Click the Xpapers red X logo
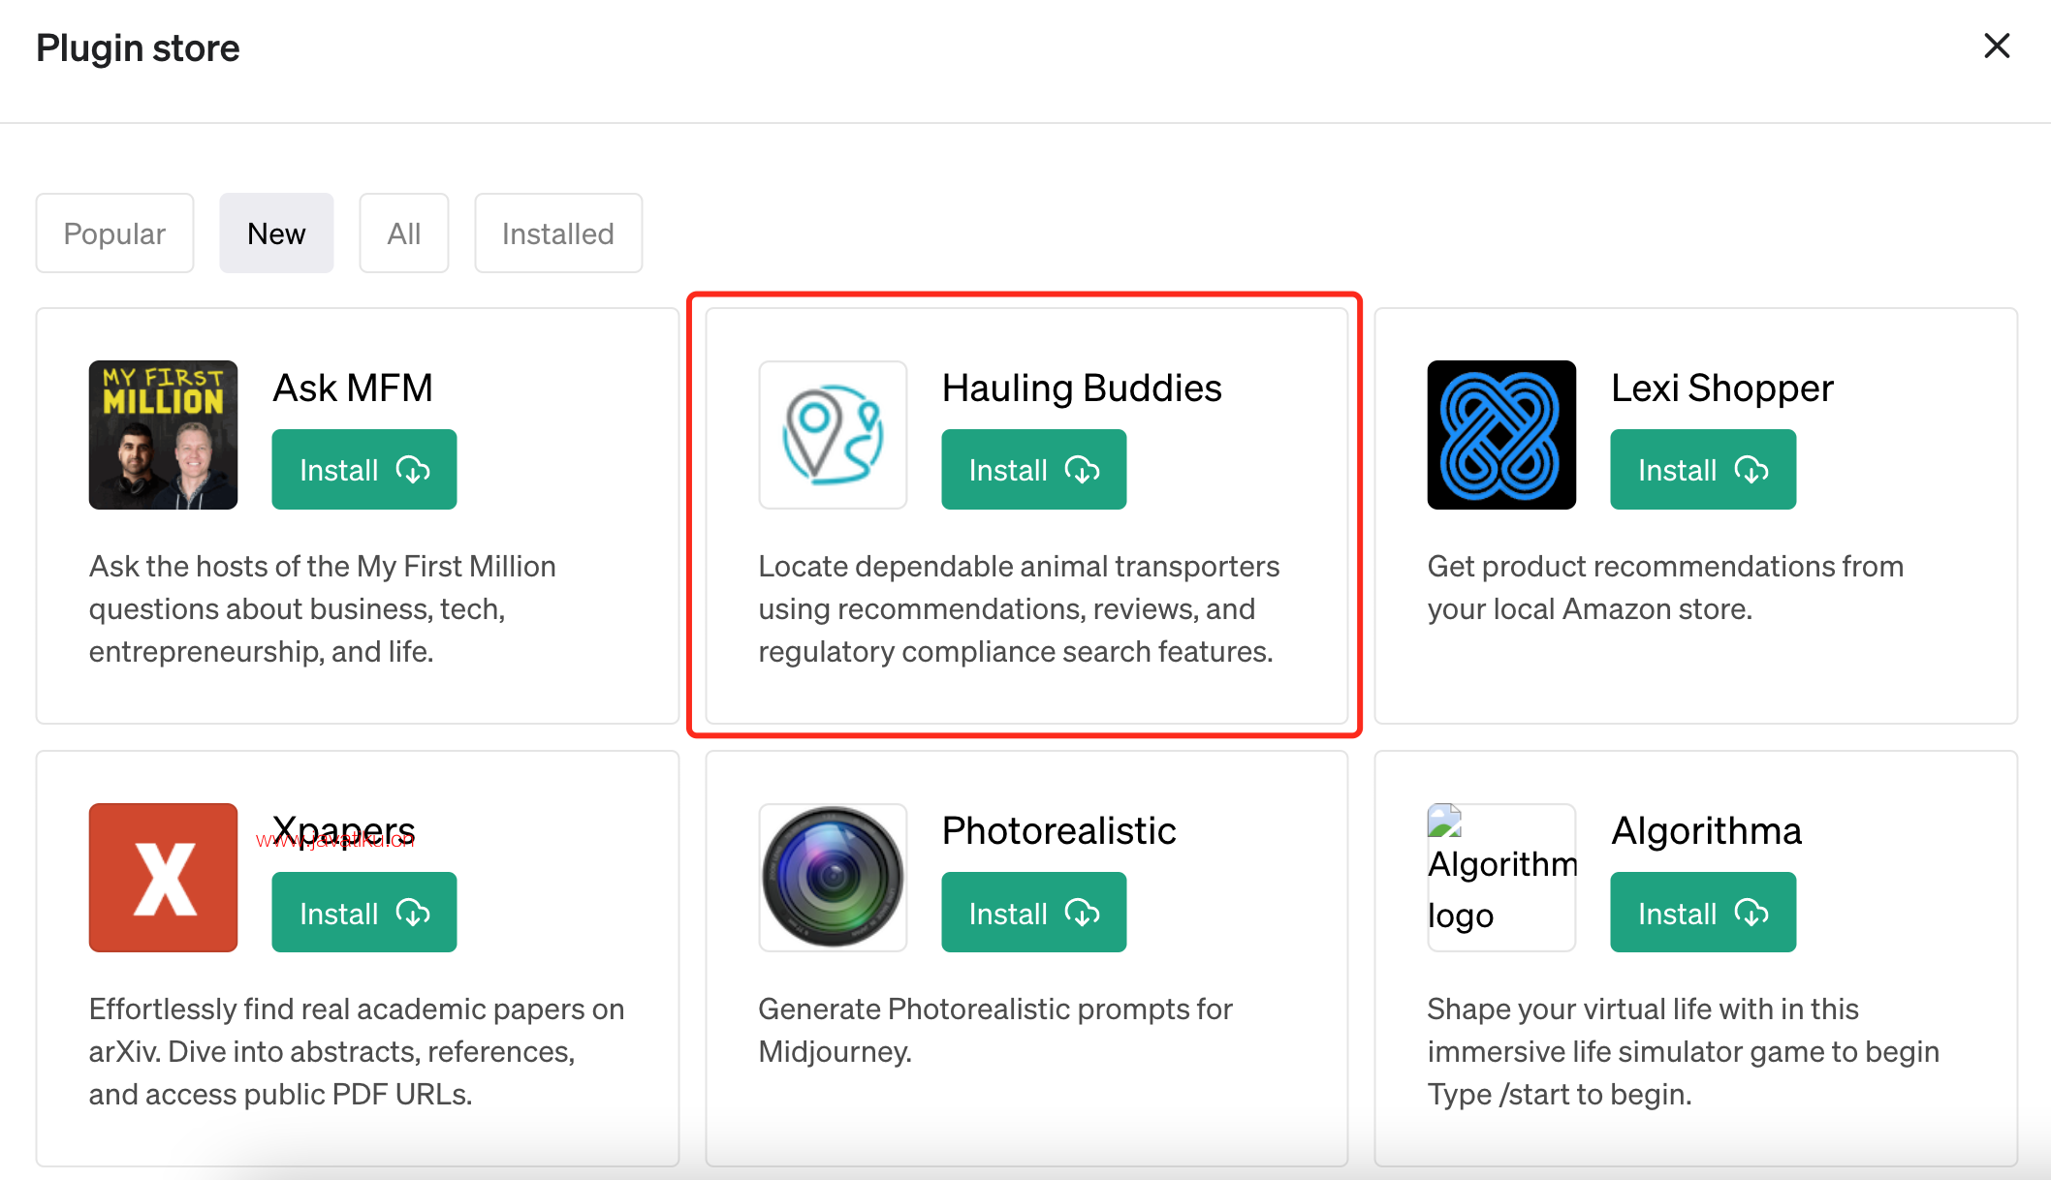2051x1180 pixels. 163,878
